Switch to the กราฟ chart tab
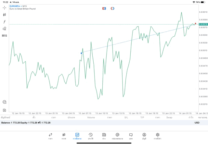Viewport: 208px width, 145px height. pyautogui.click(x=64, y=136)
